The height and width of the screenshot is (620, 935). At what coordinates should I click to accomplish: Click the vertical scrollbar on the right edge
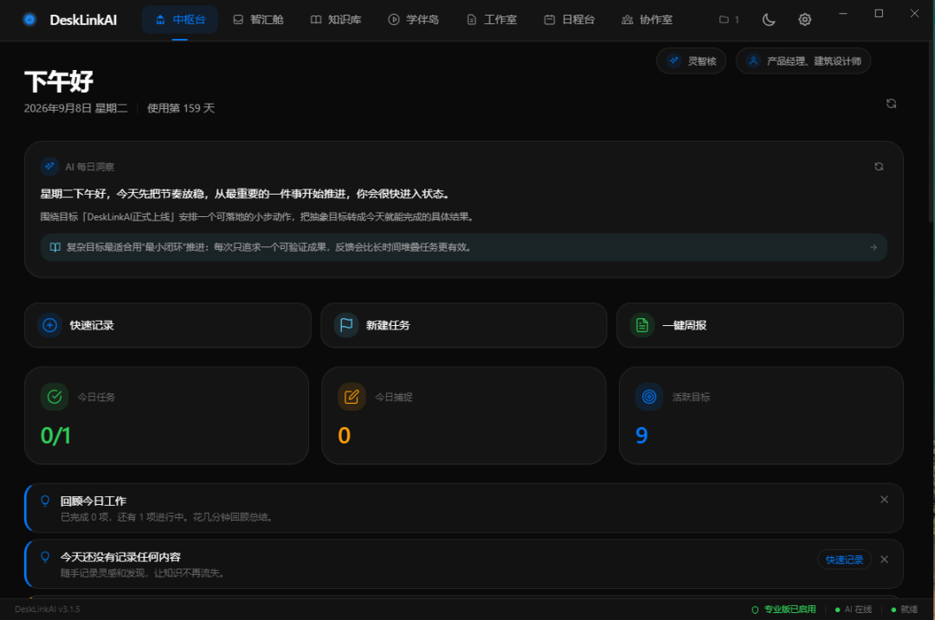(x=932, y=131)
